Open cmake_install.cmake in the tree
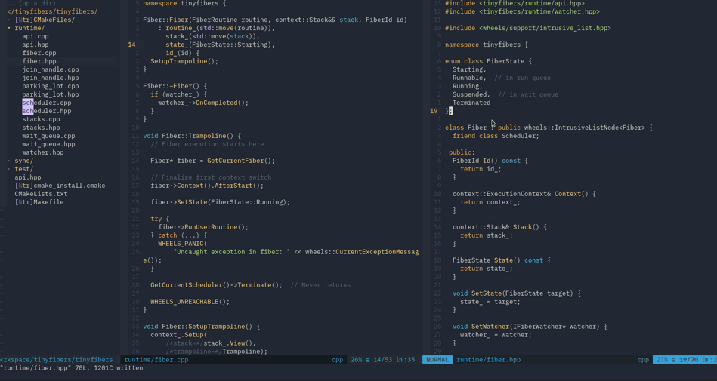Viewport: 717px width, 381px height. pyautogui.click(x=60, y=186)
